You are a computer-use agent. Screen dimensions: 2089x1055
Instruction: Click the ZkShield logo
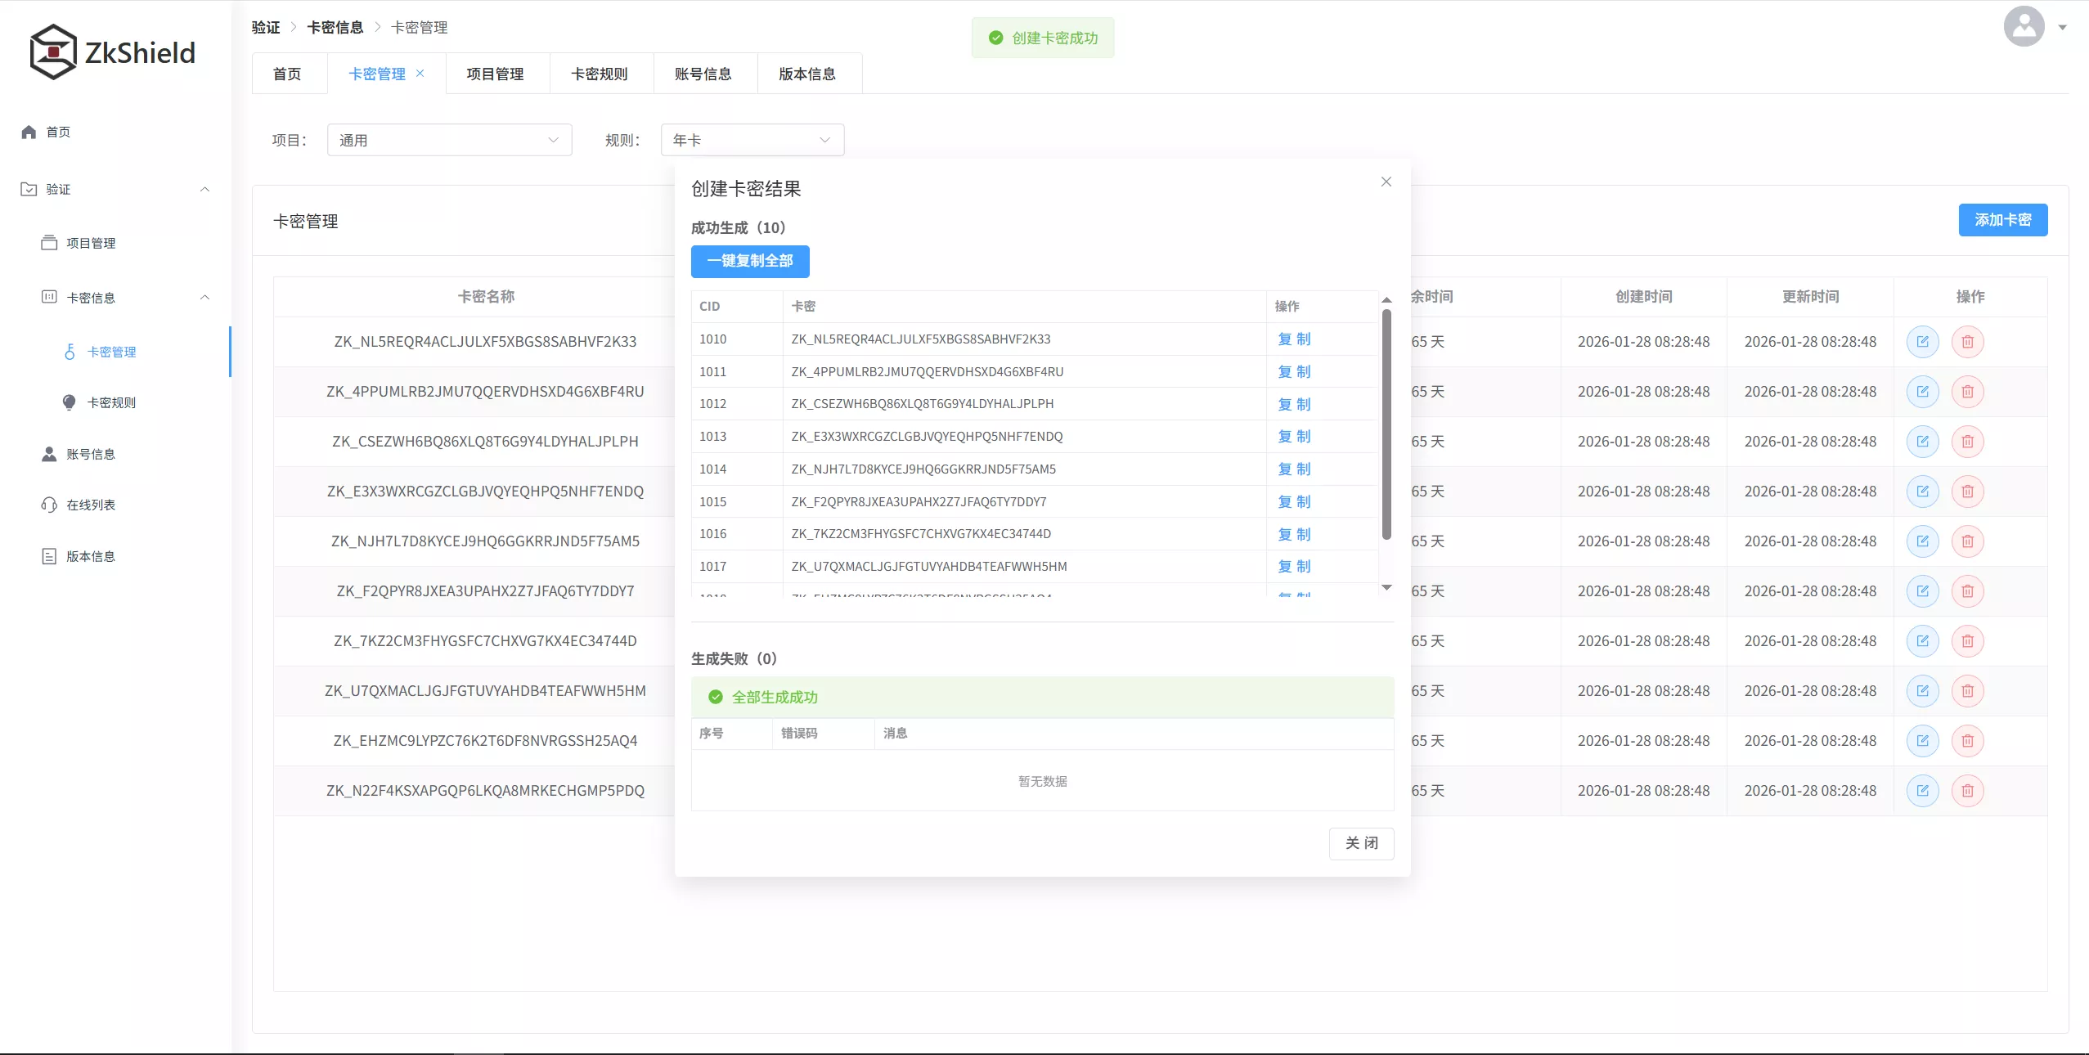112,52
